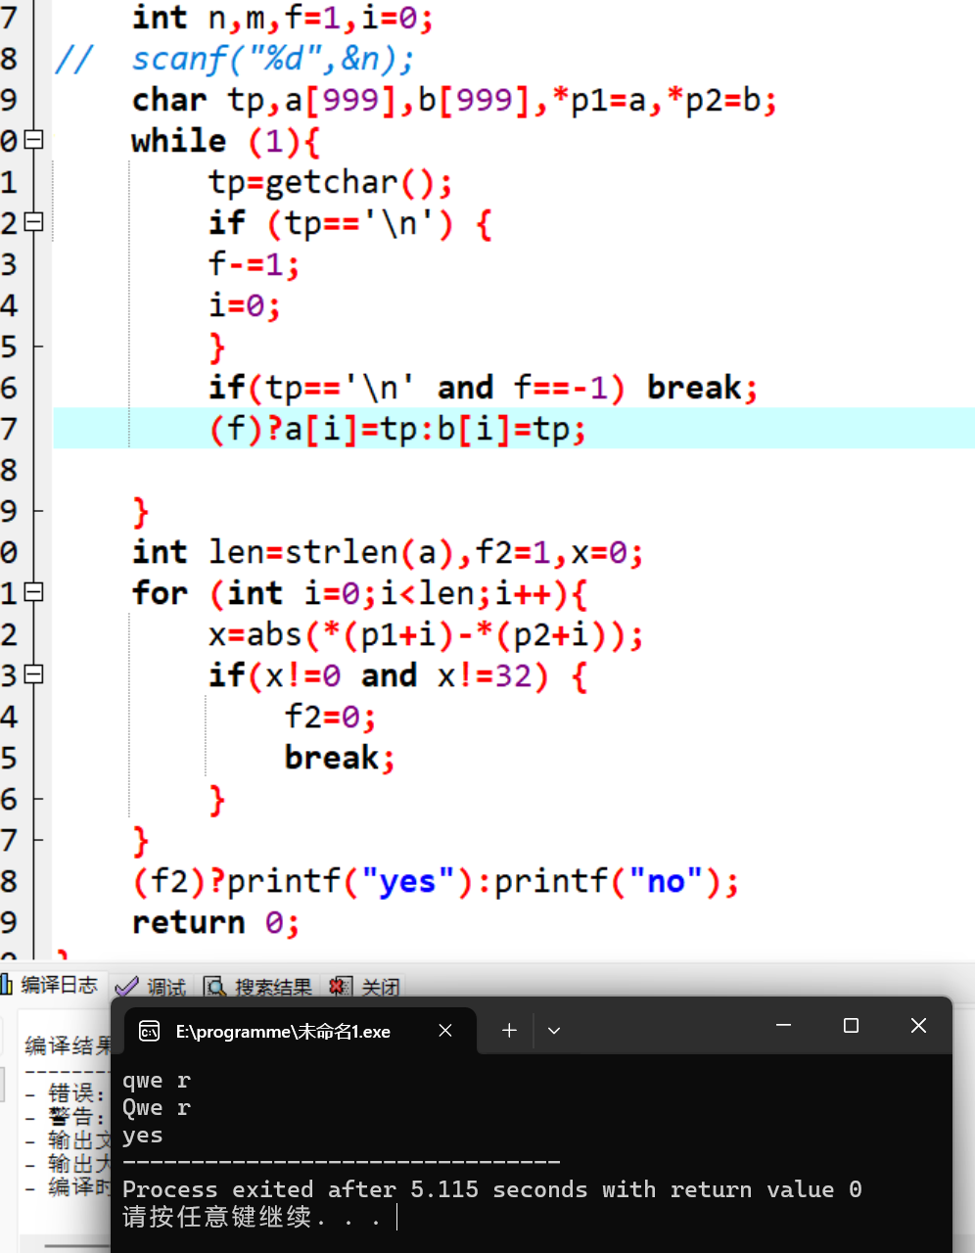The height and width of the screenshot is (1253, 975).
Task: Click the 'qwe r' terminal output line
Action: (157, 1081)
